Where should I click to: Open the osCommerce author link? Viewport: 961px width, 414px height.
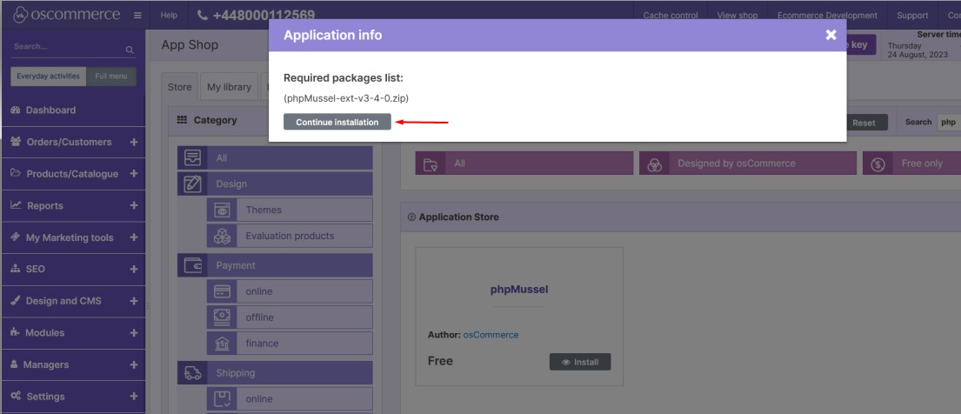tap(491, 335)
